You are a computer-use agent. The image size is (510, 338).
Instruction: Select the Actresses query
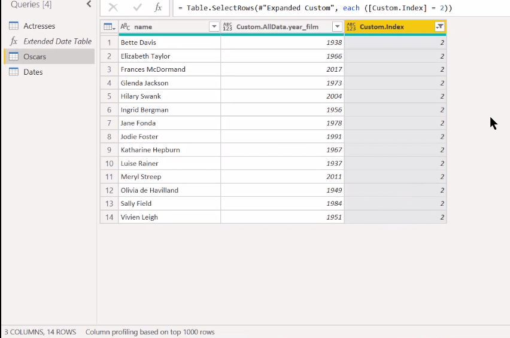(49, 26)
